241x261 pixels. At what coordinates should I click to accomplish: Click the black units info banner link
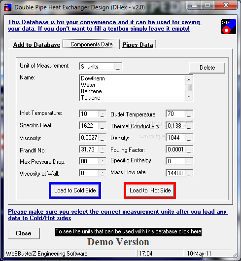[128, 232]
